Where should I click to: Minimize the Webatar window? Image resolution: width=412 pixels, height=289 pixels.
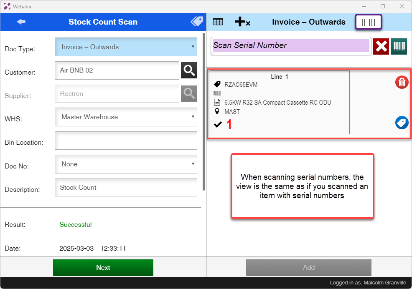click(x=364, y=6)
